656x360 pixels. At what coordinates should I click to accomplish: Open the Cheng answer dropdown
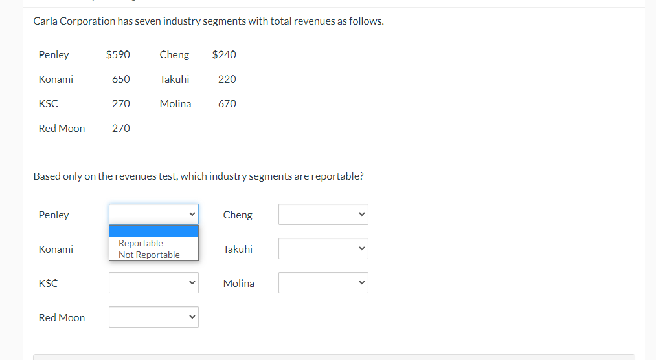323,215
